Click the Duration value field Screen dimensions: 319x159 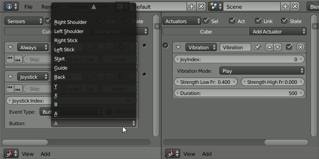tap(240, 93)
